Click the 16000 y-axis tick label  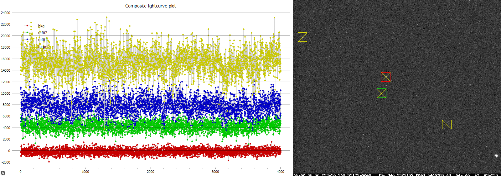click(x=6, y=59)
